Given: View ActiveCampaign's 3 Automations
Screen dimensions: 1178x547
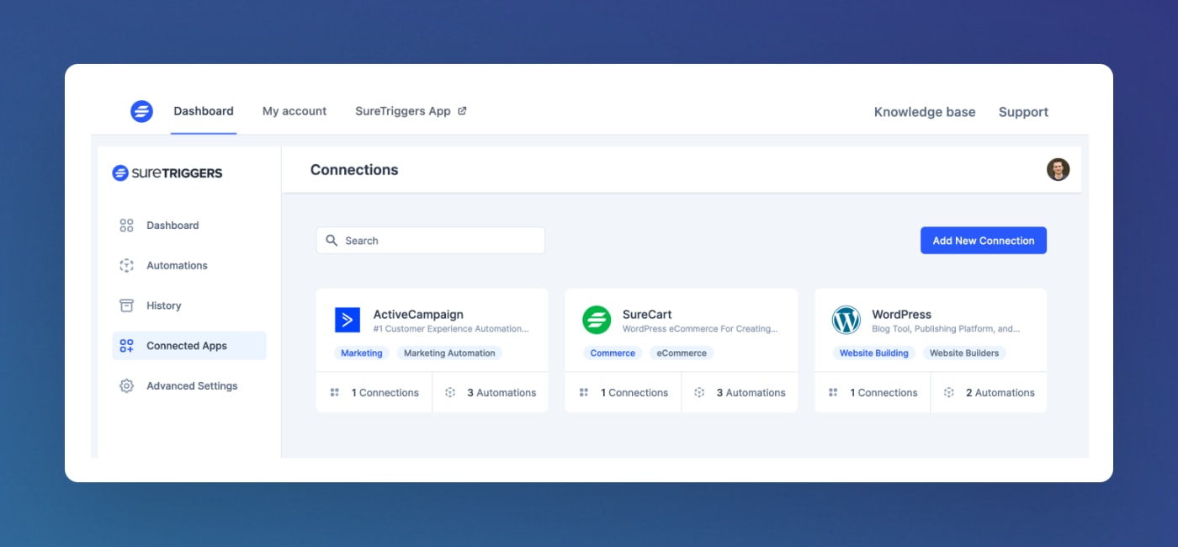Looking at the screenshot, I should coord(501,393).
